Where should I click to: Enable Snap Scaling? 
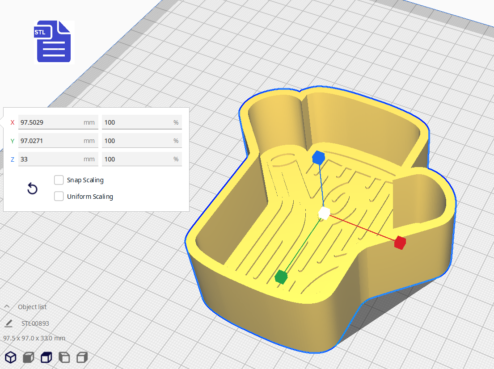point(59,180)
